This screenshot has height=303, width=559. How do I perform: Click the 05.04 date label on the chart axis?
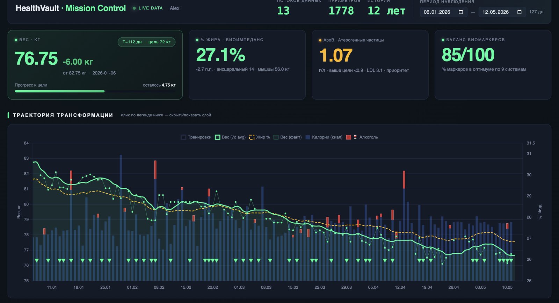click(x=373, y=287)
